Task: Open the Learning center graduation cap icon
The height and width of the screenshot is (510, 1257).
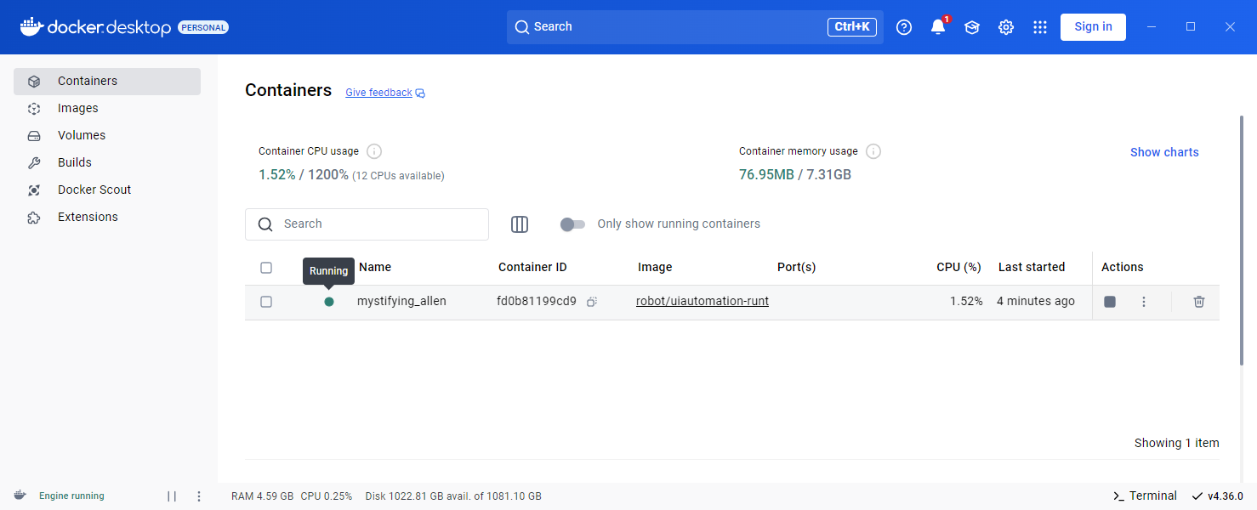Action: tap(972, 27)
